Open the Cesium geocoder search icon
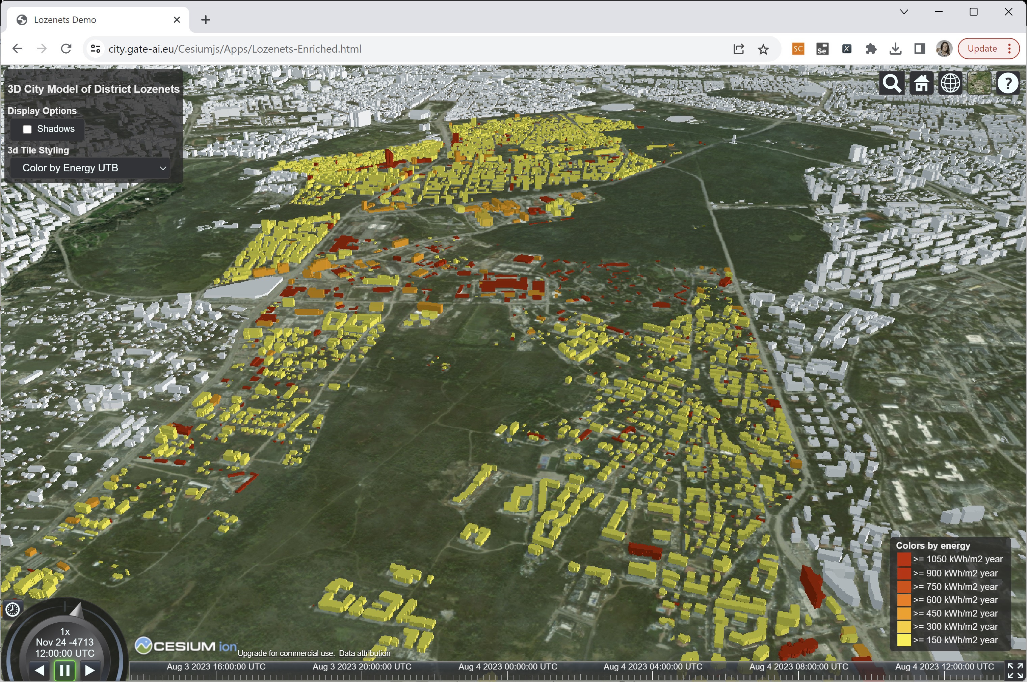This screenshot has width=1027, height=682. pyautogui.click(x=891, y=84)
